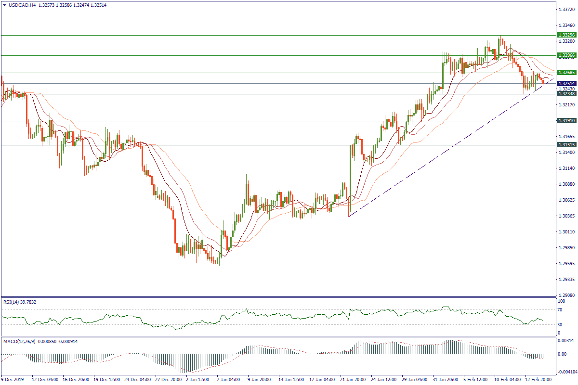Click the 1.32685 resistance price label

[566, 73]
